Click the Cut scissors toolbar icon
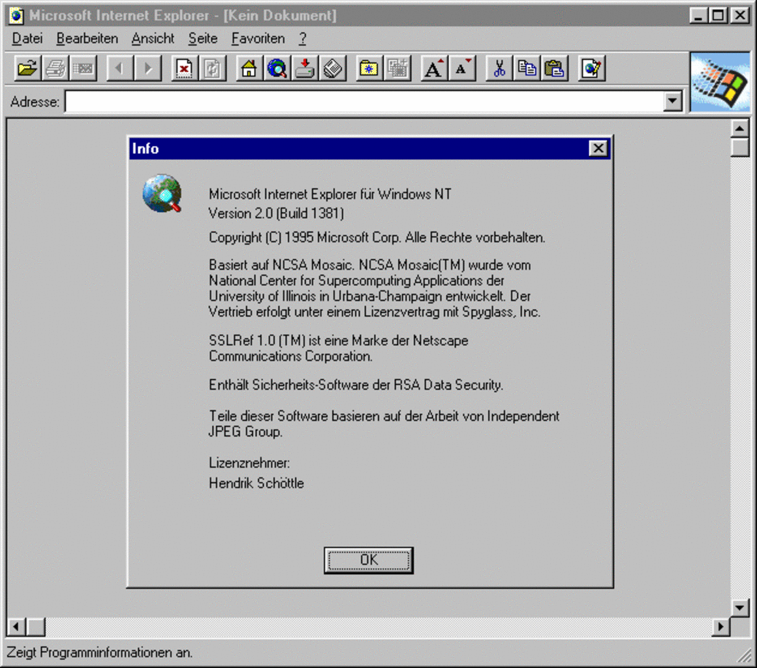This screenshot has width=757, height=668. coord(499,68)
